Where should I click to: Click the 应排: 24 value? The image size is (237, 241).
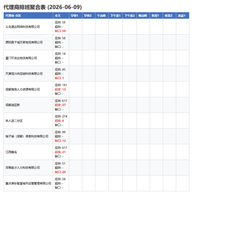[x=60, y=179]
